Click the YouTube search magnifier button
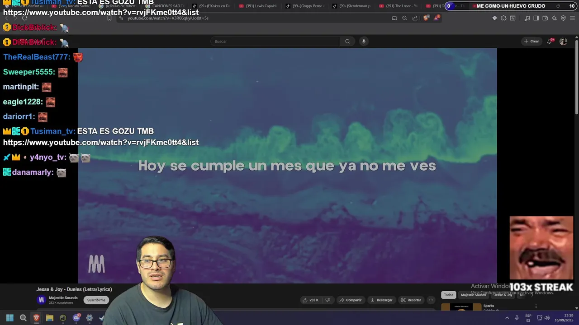The image size is (579, 325). click(x=347, y=42)
